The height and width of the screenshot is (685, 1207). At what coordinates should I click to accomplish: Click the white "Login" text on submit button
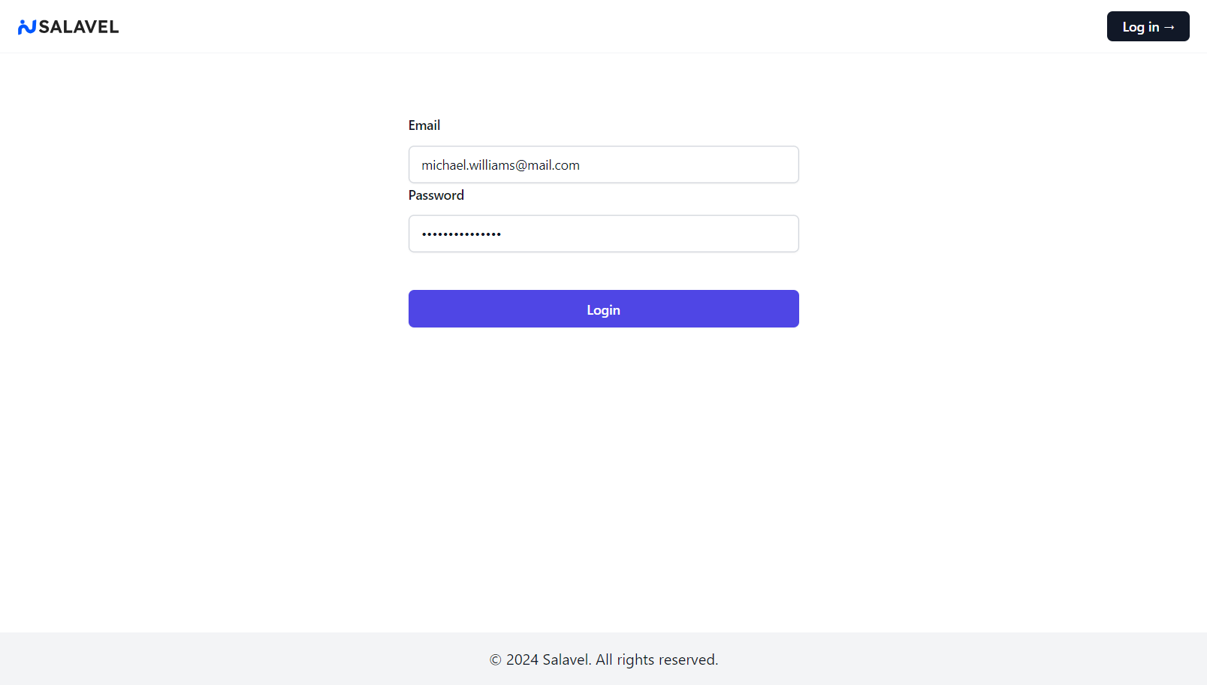(603, 309)
